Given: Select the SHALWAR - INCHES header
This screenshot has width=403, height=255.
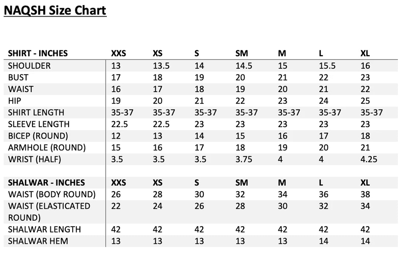Looking at the screenshot, I should pos(46,183).
